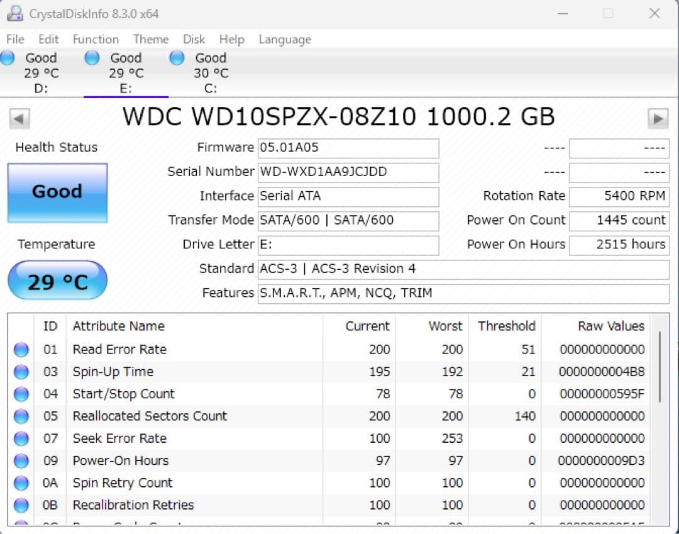
Task: Click the status dot beside Recalibration Retries
Action: (x=21, y=504)
